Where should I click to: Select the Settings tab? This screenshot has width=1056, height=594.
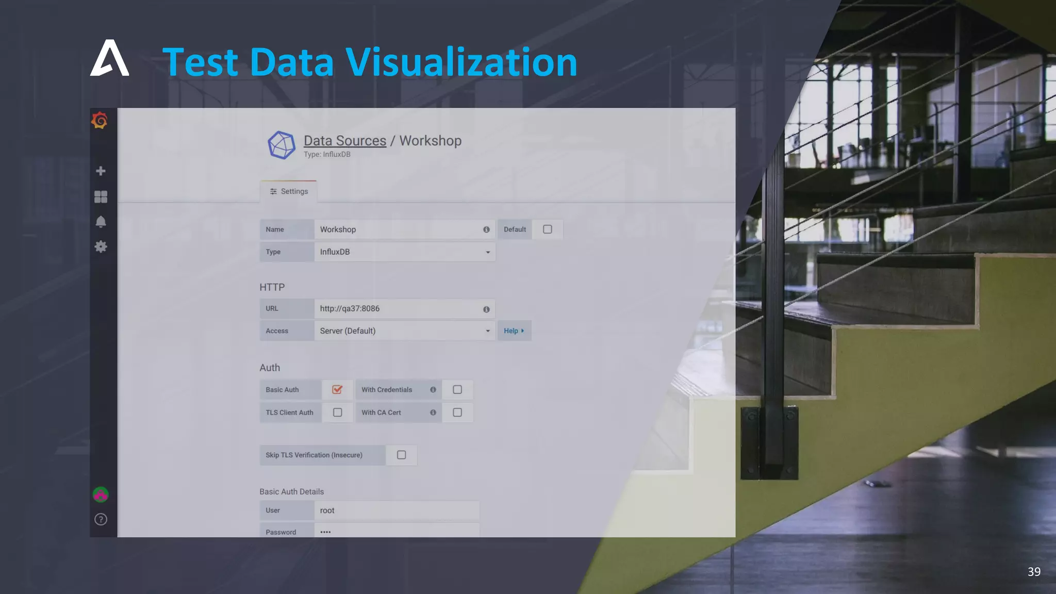click(289, 191)
